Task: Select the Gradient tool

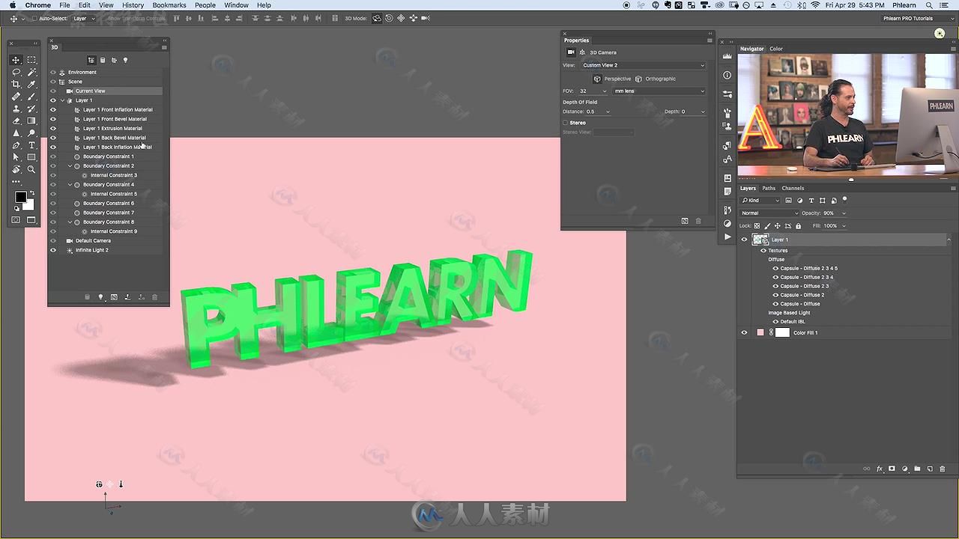Action: coord(31,121)
